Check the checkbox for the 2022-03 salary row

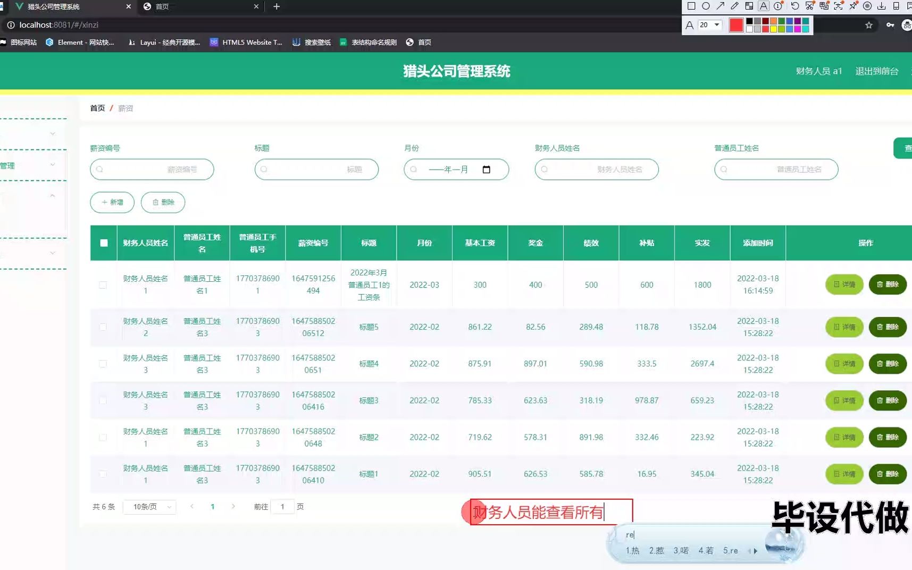click(103, 285)
